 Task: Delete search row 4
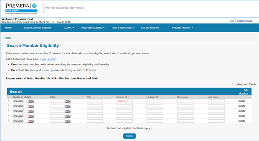coord(242,116)
